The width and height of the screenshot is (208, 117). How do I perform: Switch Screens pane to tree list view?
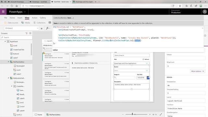pyautogui.click(x=26, y=33)
